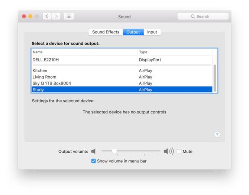Select Sky Q 1TB Box8004 device
Screen dimensions: 249x195
122,83
